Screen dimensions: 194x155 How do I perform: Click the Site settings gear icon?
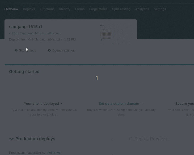coord(16,50)
